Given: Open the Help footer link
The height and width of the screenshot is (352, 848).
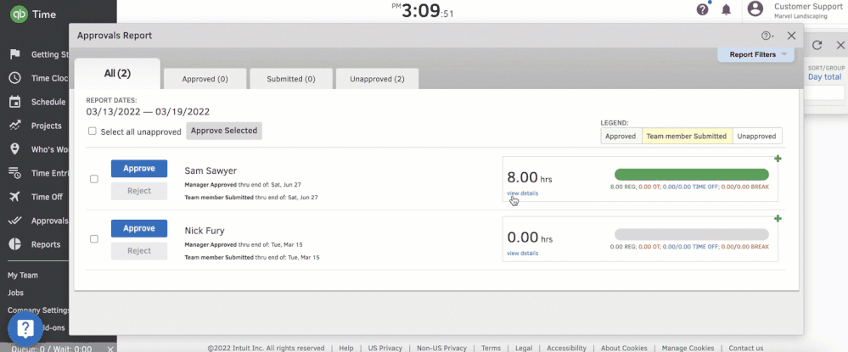Looking at the screenshot, I should 346,349.
